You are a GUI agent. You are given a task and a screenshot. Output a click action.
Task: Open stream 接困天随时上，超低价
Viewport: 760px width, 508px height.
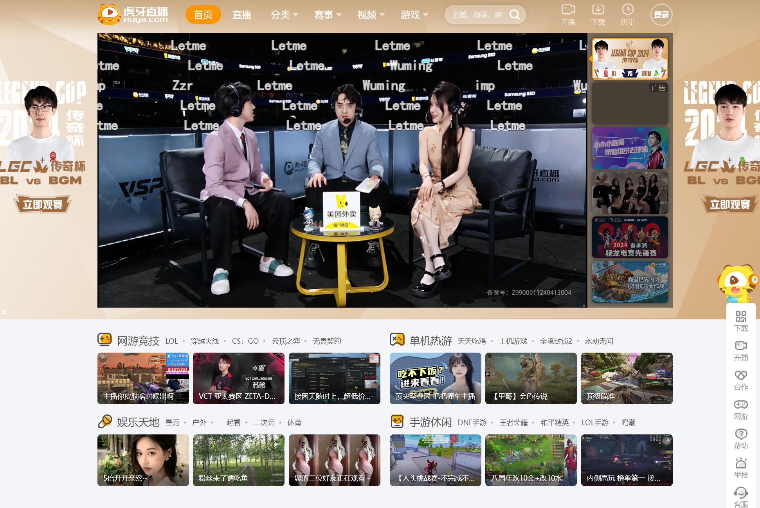pyautogui.click(x=335, y=378)
